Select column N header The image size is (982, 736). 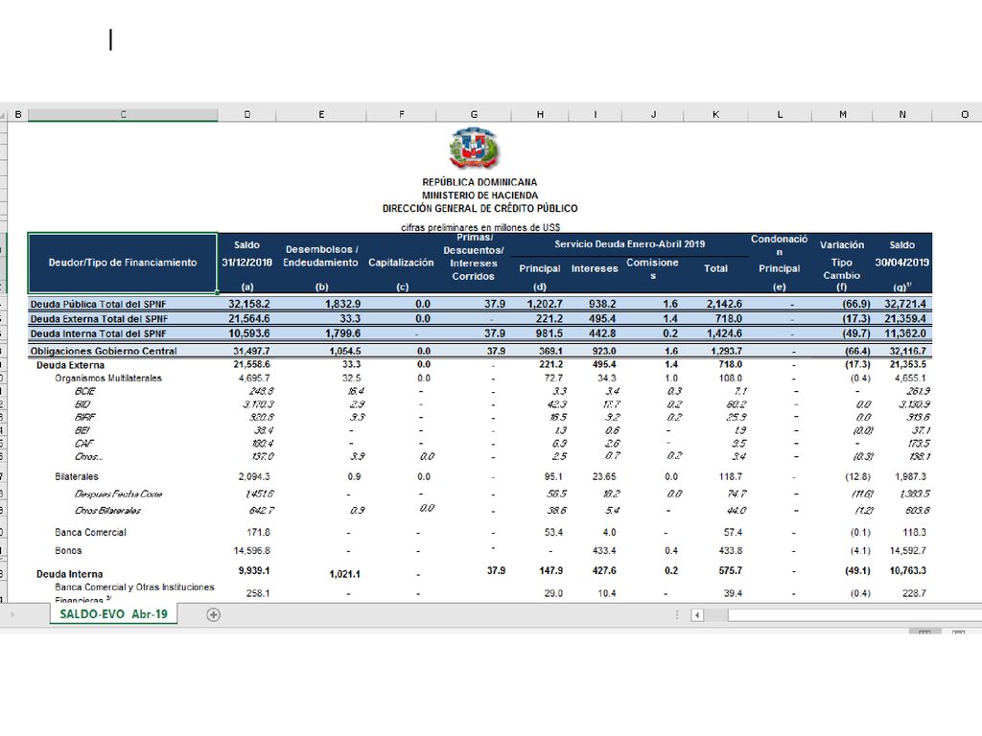(901, 115)
